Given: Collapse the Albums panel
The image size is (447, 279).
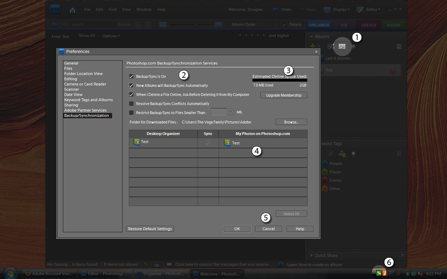Looking at the screenshot, I should tap(311, 37).
